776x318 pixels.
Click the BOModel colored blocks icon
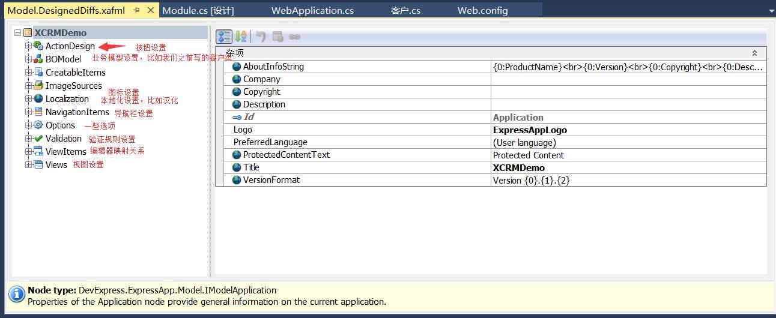(x=38, y=59)
